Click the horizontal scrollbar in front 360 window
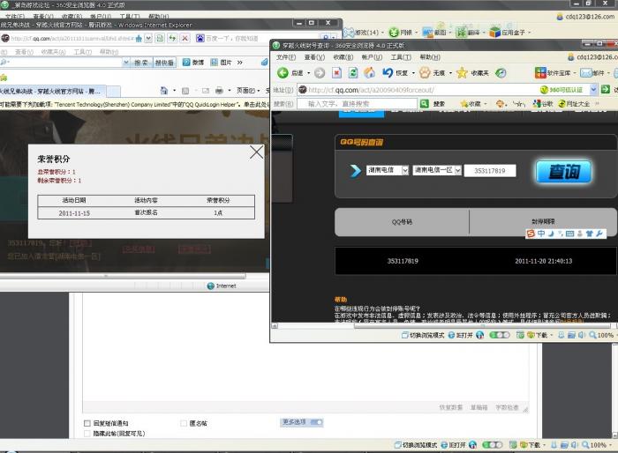This screenshot has height=453, width=618. 481,325
